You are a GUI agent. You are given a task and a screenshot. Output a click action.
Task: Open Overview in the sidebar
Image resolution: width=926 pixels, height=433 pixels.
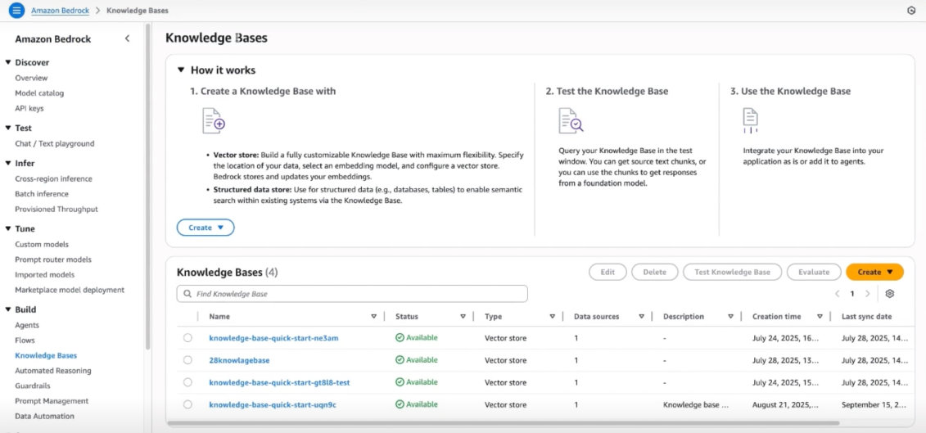point(31,78)
